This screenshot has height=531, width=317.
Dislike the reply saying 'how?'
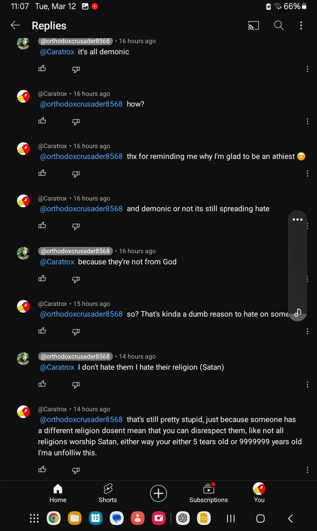pyautogui.click(x=76, y=121)
